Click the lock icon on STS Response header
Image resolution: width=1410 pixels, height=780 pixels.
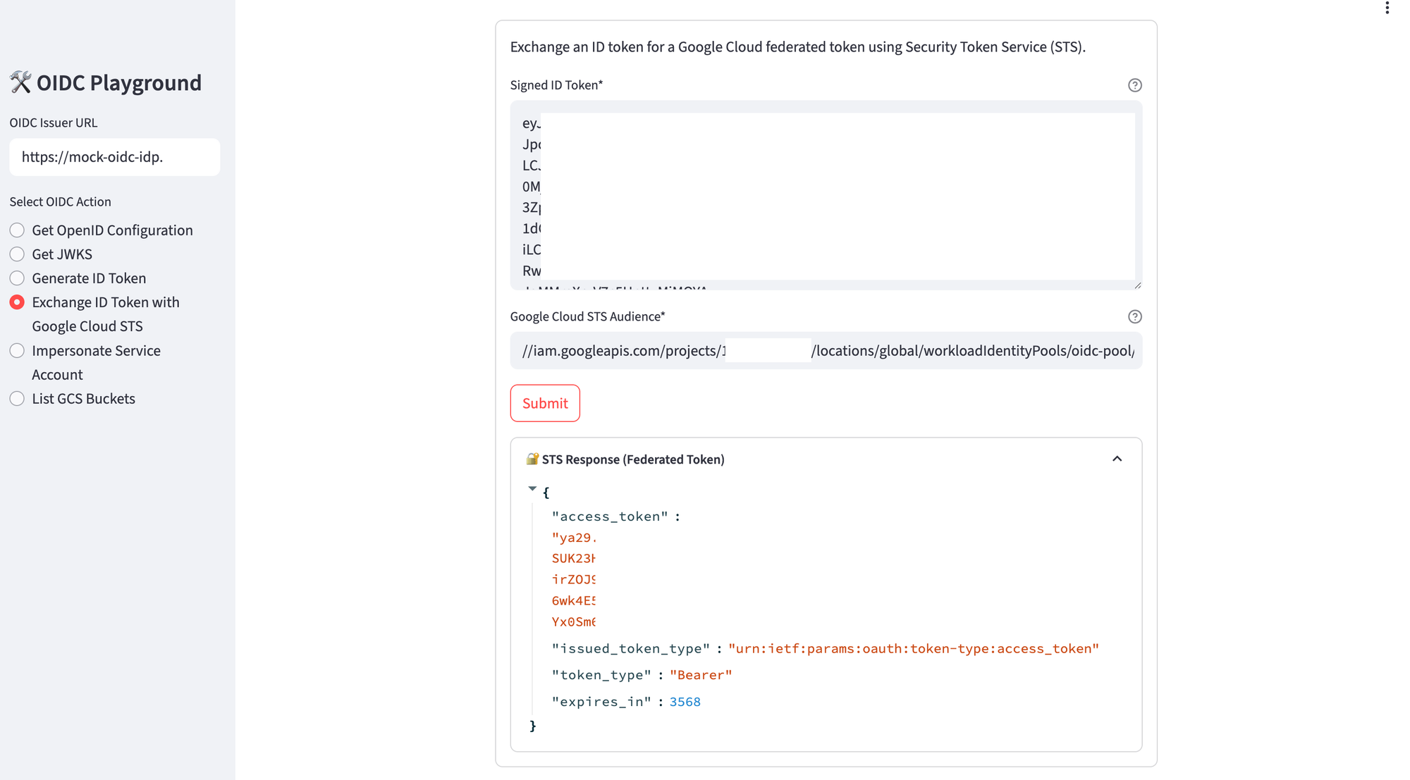click(531, 458)
